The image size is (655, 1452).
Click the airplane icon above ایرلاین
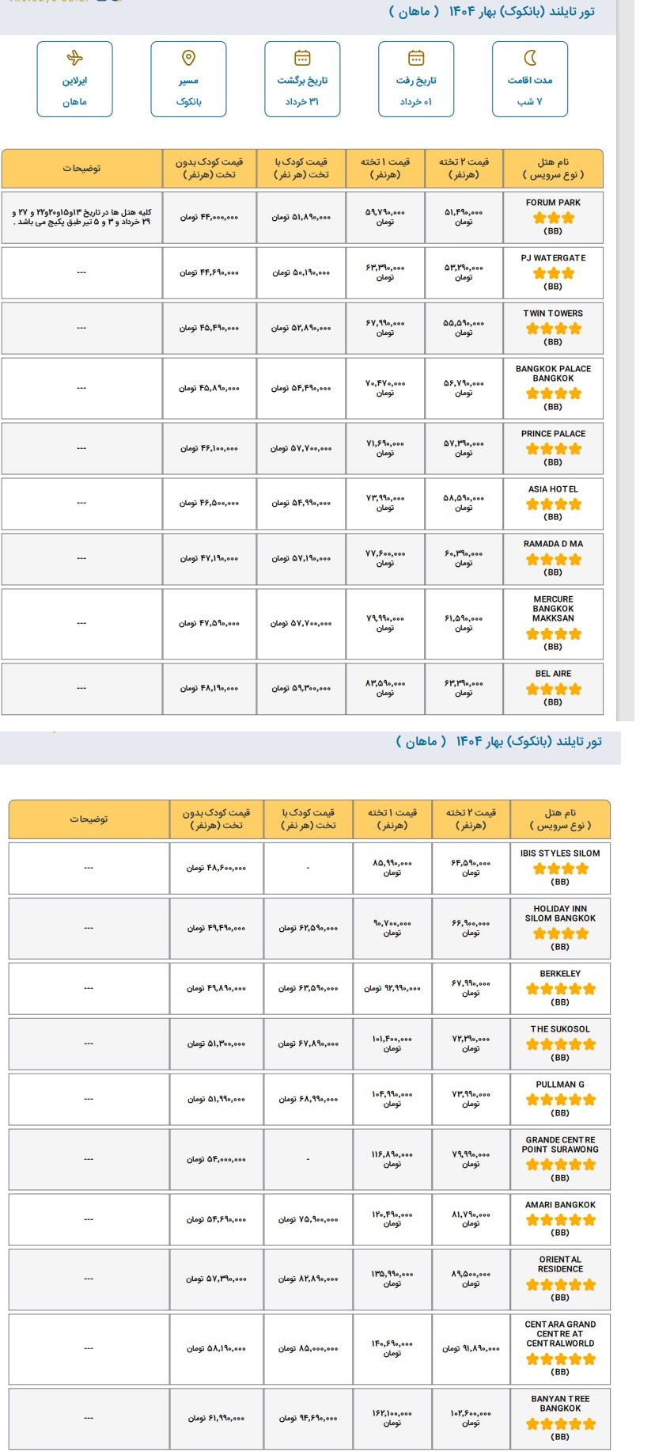coord(74,58)
